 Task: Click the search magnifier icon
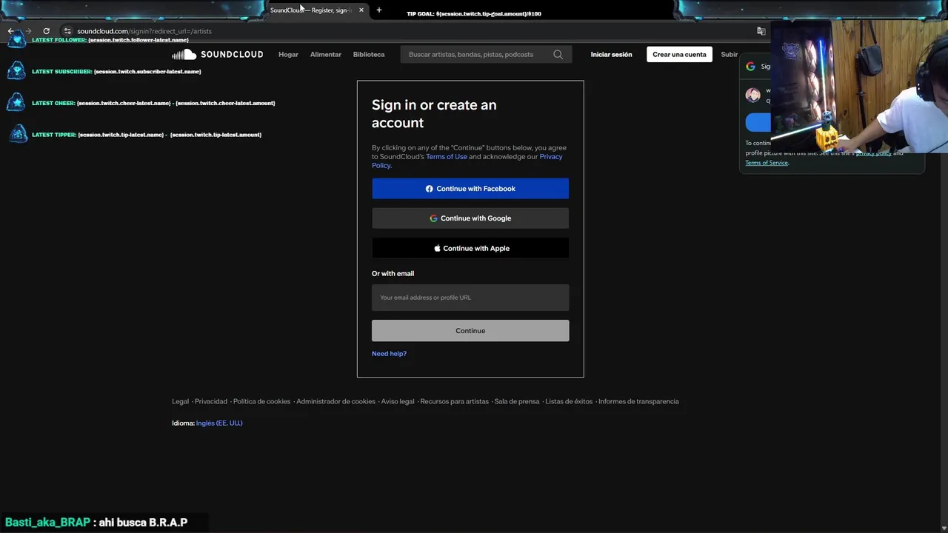tap(558, 54)
